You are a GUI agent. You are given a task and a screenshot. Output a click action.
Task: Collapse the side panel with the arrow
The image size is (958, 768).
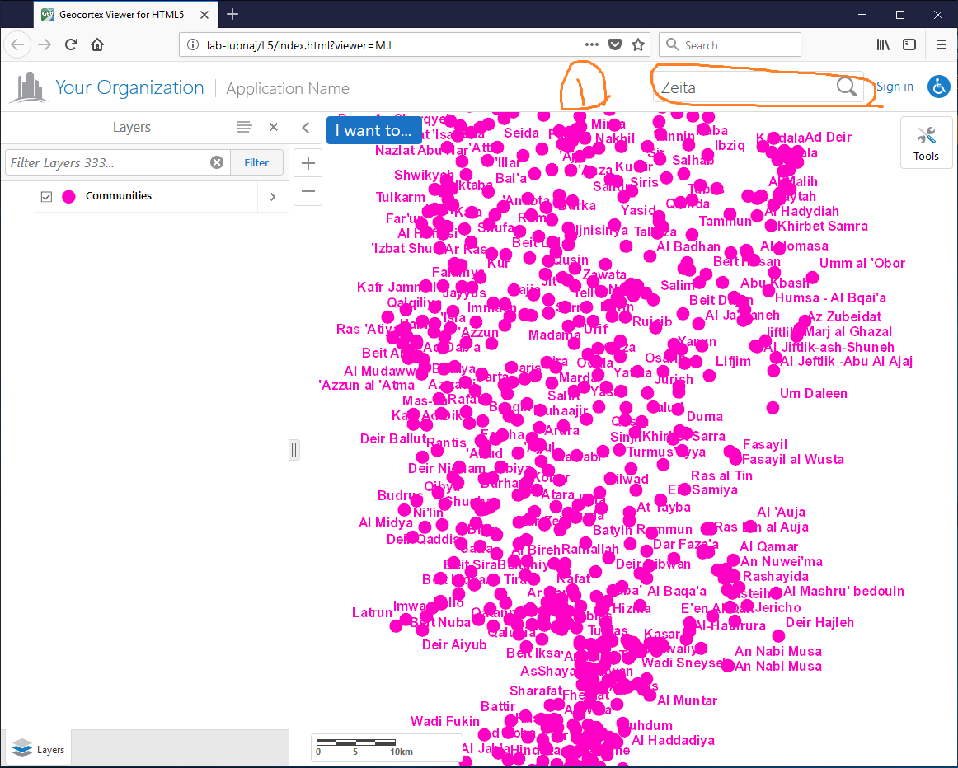306,128
